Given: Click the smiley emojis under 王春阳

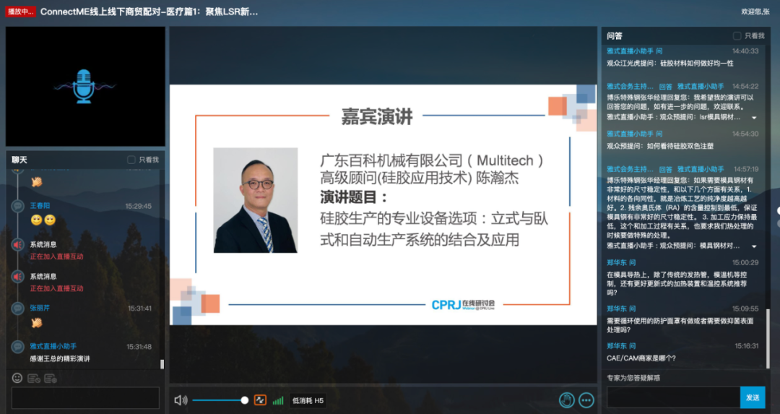Looking at the screenshot, I should point(43,220).
